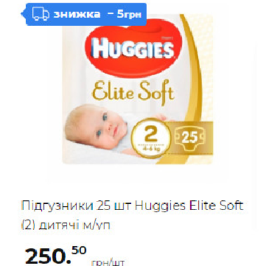Click the word Huggies in product title
266x266 pixels.
[x=160, y=206]
